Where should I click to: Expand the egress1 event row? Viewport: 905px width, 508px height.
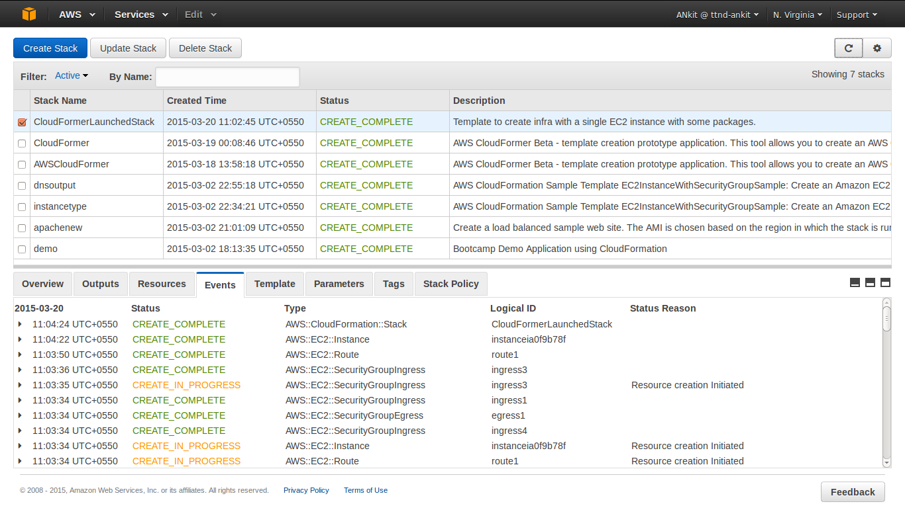(x=20, y=415)
